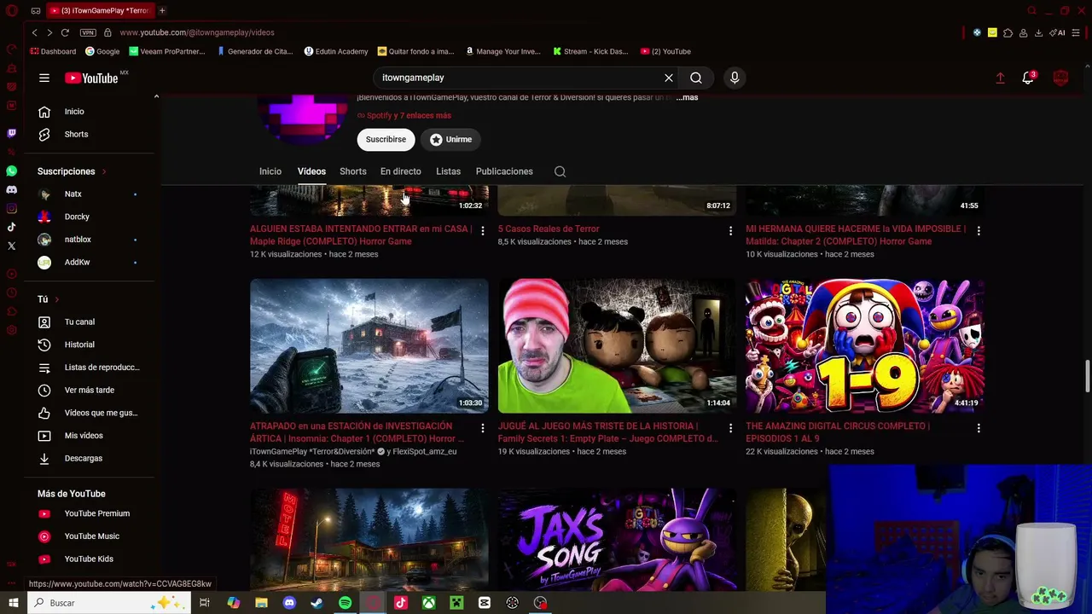Viewport: 1092px width, 614px height.
Task: Open Xbox app from the taskbar
Action: 428,603
